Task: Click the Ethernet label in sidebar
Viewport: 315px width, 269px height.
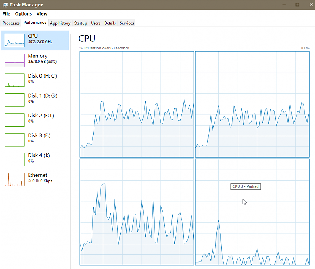Action: click(37, 175)
